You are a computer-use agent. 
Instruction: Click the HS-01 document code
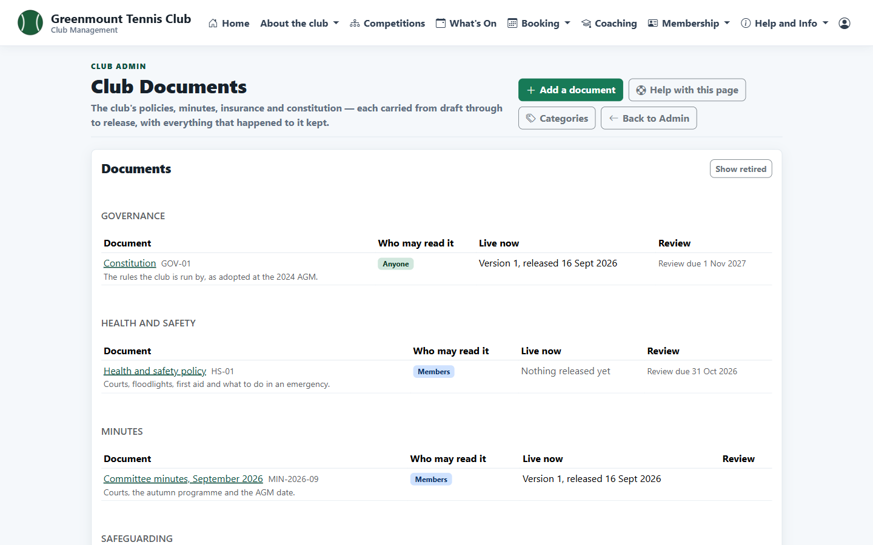tap(222, 371)
